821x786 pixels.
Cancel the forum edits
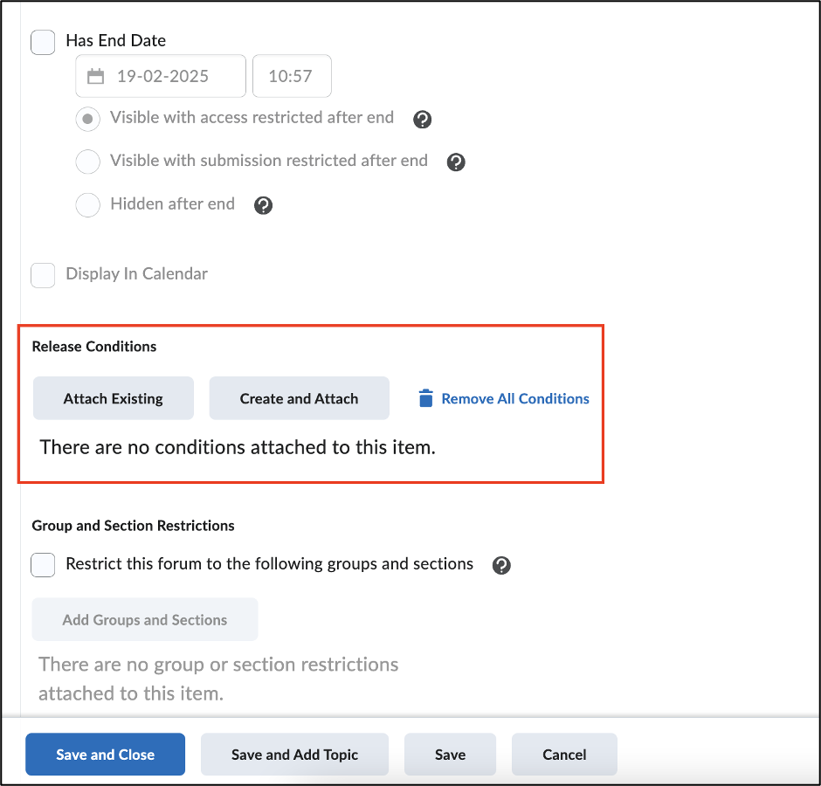[x=564, y=754]
